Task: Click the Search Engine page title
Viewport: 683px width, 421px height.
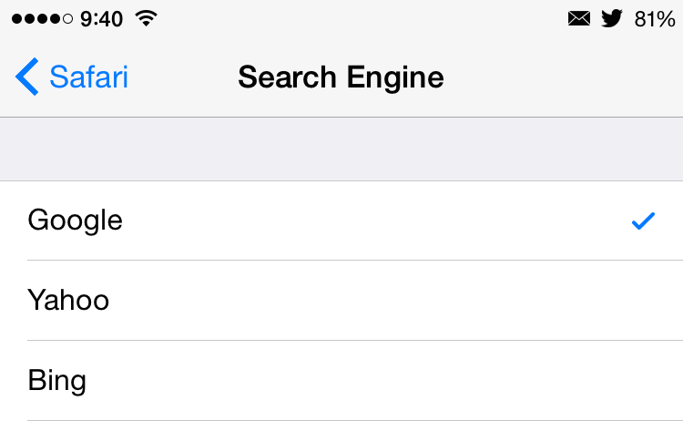Action: (x=341, y=77)
